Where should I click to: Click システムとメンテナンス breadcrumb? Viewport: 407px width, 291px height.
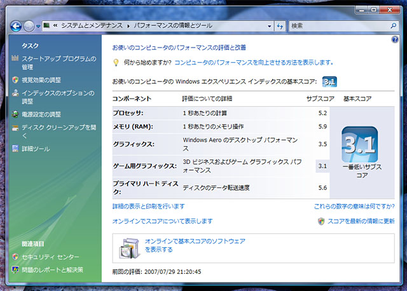click(x=92, y=25)
